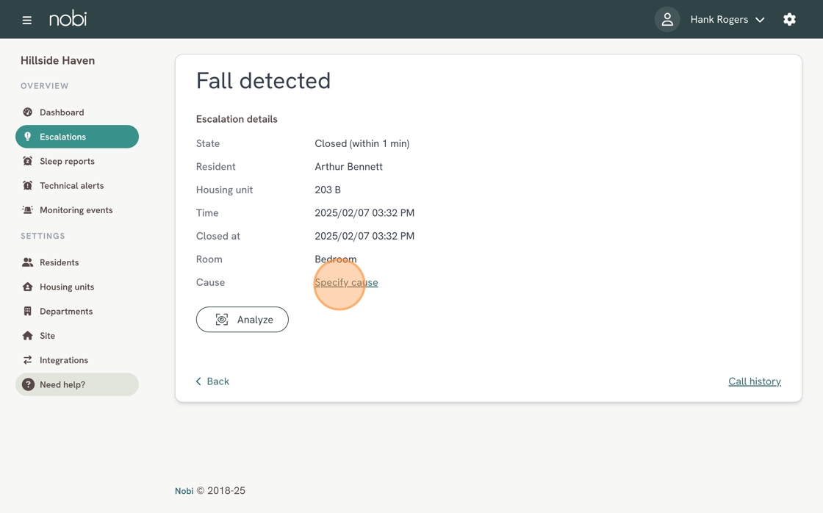Click the Technical alerts icon
Screen dimensions: 823x513
click(28, 185)
